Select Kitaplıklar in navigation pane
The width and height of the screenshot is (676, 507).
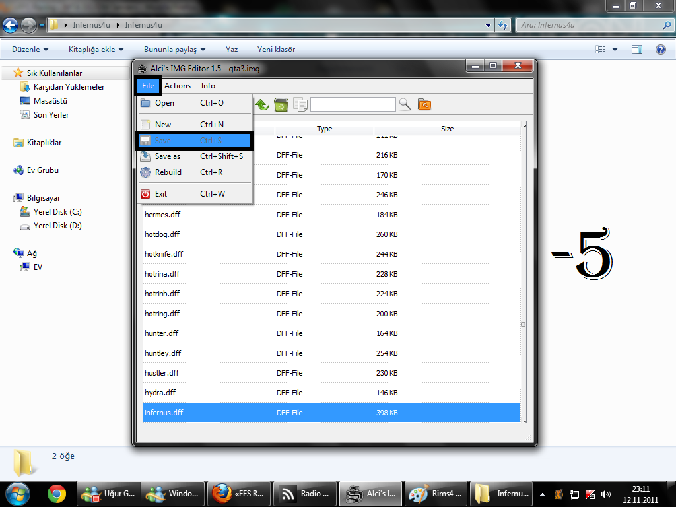44,143
